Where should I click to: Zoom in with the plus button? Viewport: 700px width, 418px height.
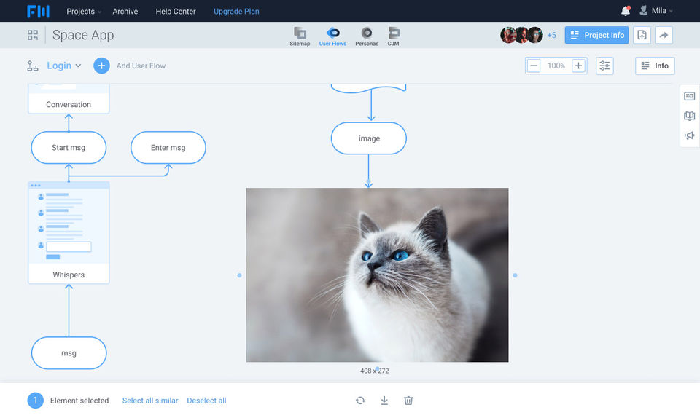[578, 66]
